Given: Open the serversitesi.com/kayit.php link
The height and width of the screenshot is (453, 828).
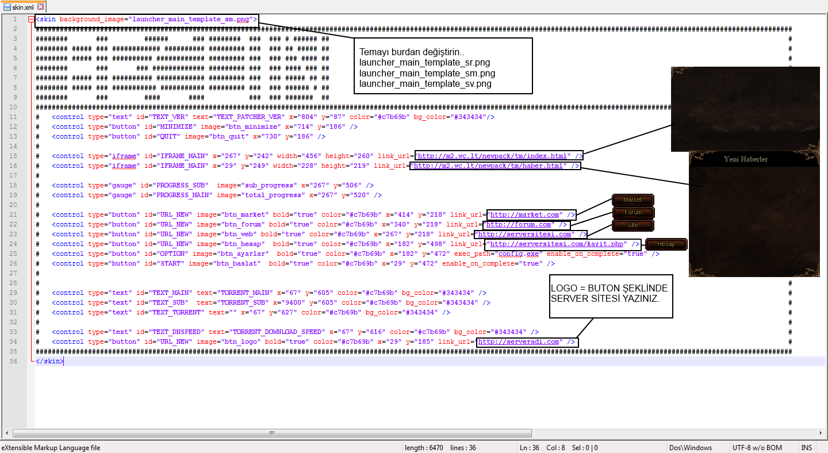Looking at the screenshot, I should 555,244.
